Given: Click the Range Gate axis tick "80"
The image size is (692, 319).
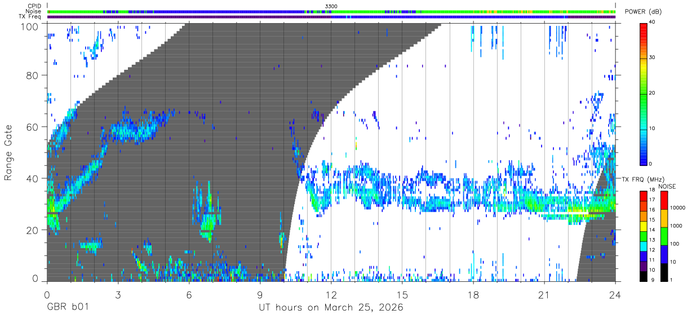Looking at the screenshot, I should point(32,75).
